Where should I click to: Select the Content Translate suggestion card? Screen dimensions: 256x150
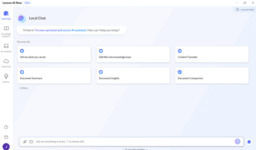pos(212,54)
